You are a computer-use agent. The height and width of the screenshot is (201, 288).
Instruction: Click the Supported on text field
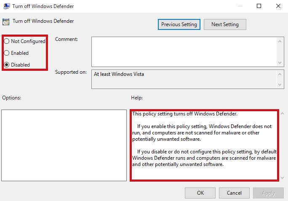pyautogui.click(x=183, y=79)
